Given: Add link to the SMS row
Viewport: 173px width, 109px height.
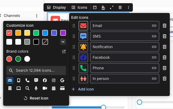Looking at the screenshot, I should (x=154, y=36).
